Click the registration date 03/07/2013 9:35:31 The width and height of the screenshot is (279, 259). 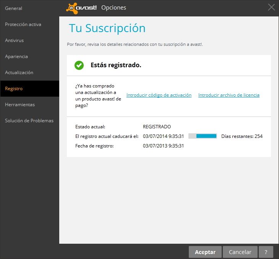point(163,146)
